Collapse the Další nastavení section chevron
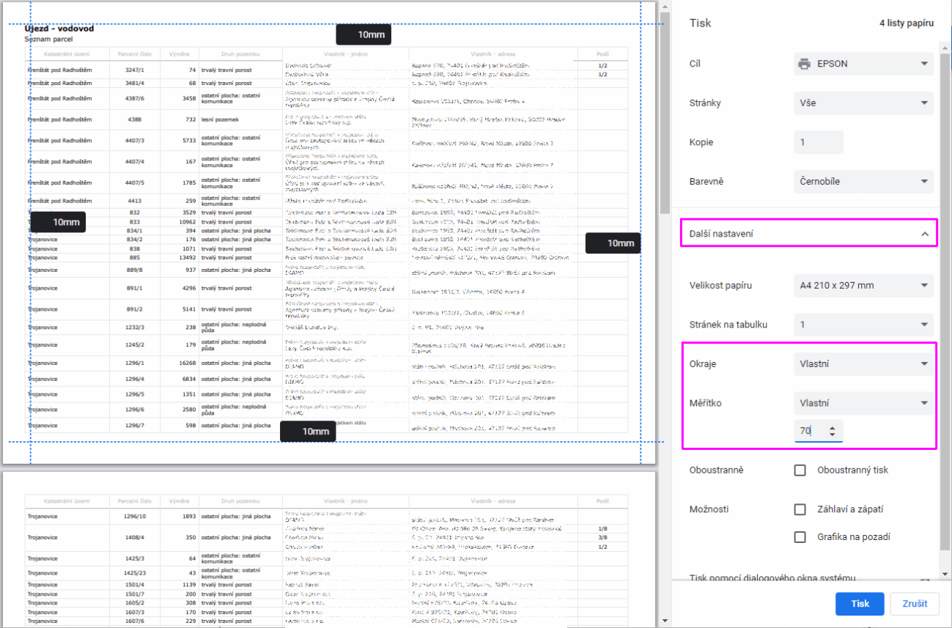 tap(925, 234)
